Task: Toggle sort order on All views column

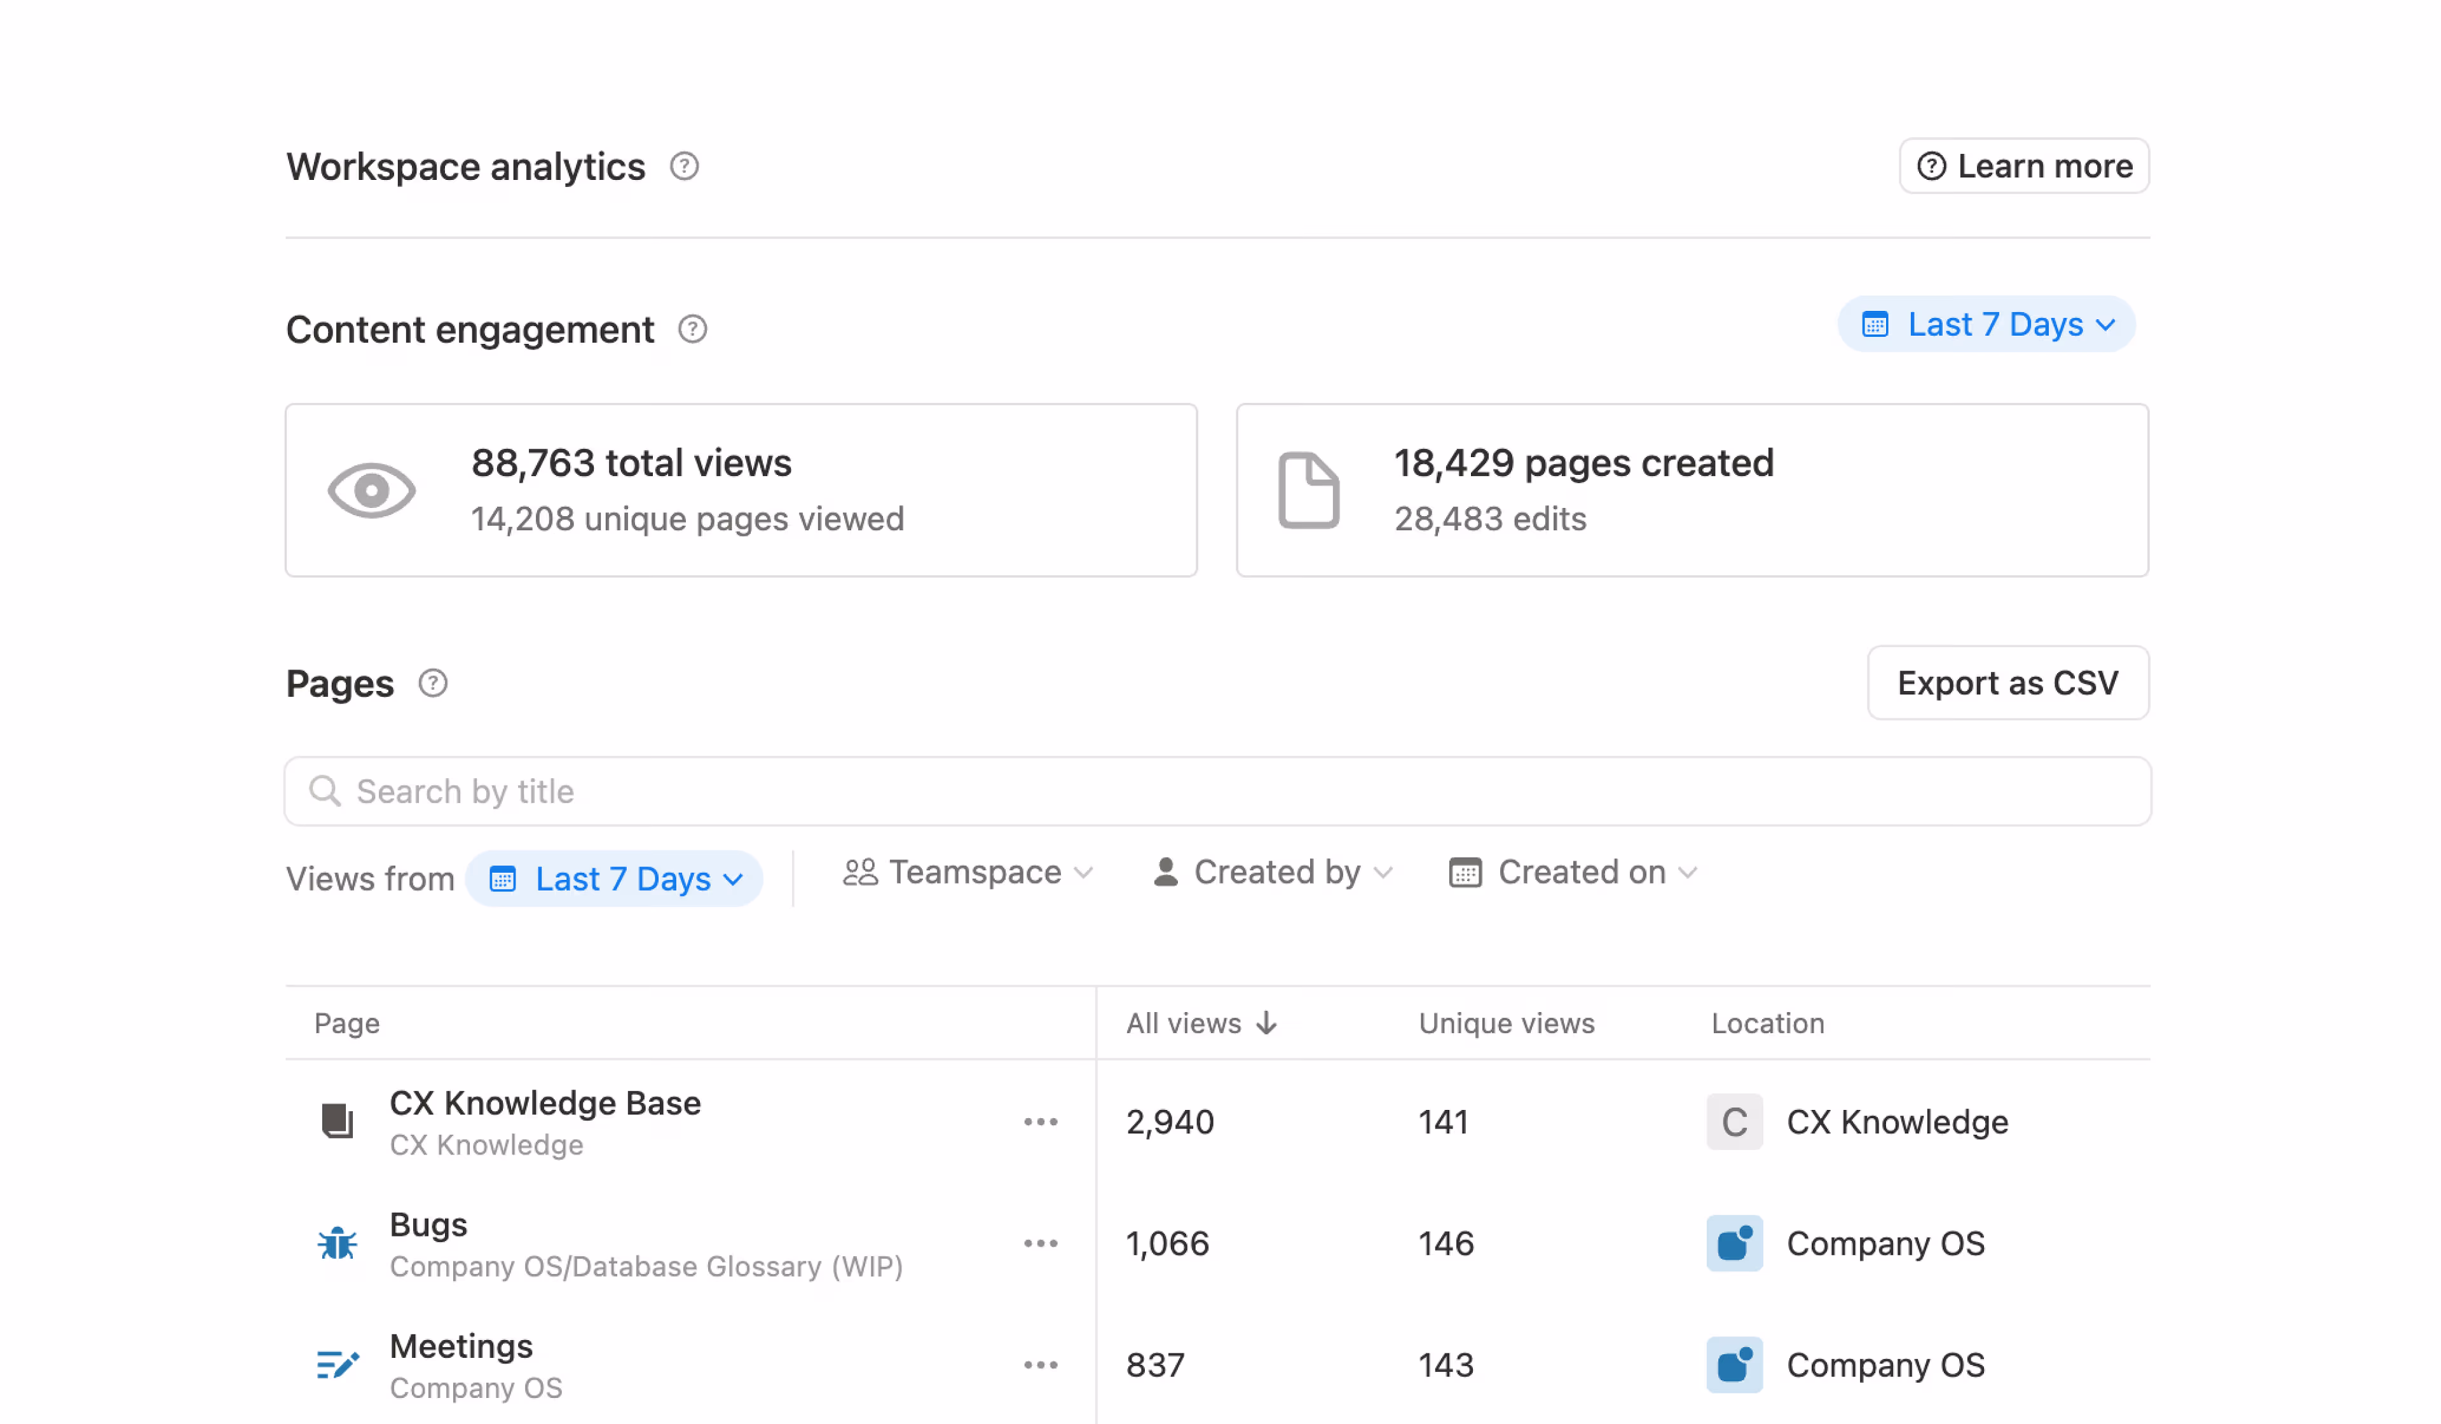Action: pos(1201,1023)
